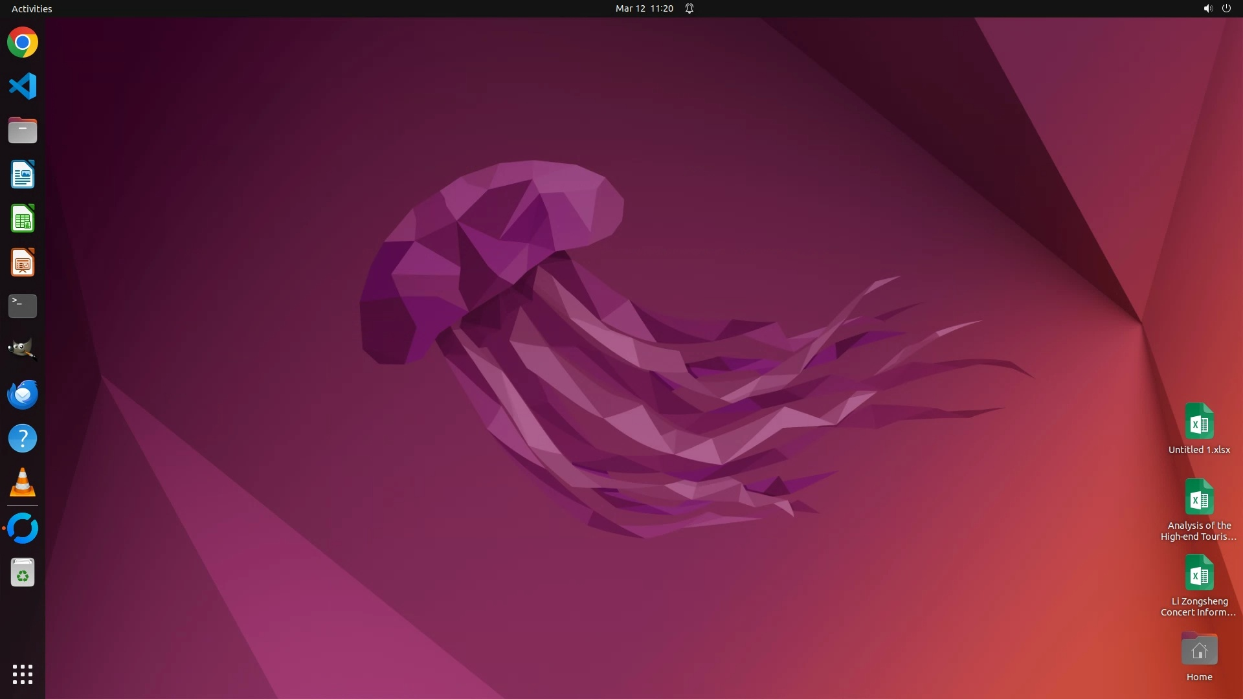Open the Trash icon in dock

tap(23, 573)
